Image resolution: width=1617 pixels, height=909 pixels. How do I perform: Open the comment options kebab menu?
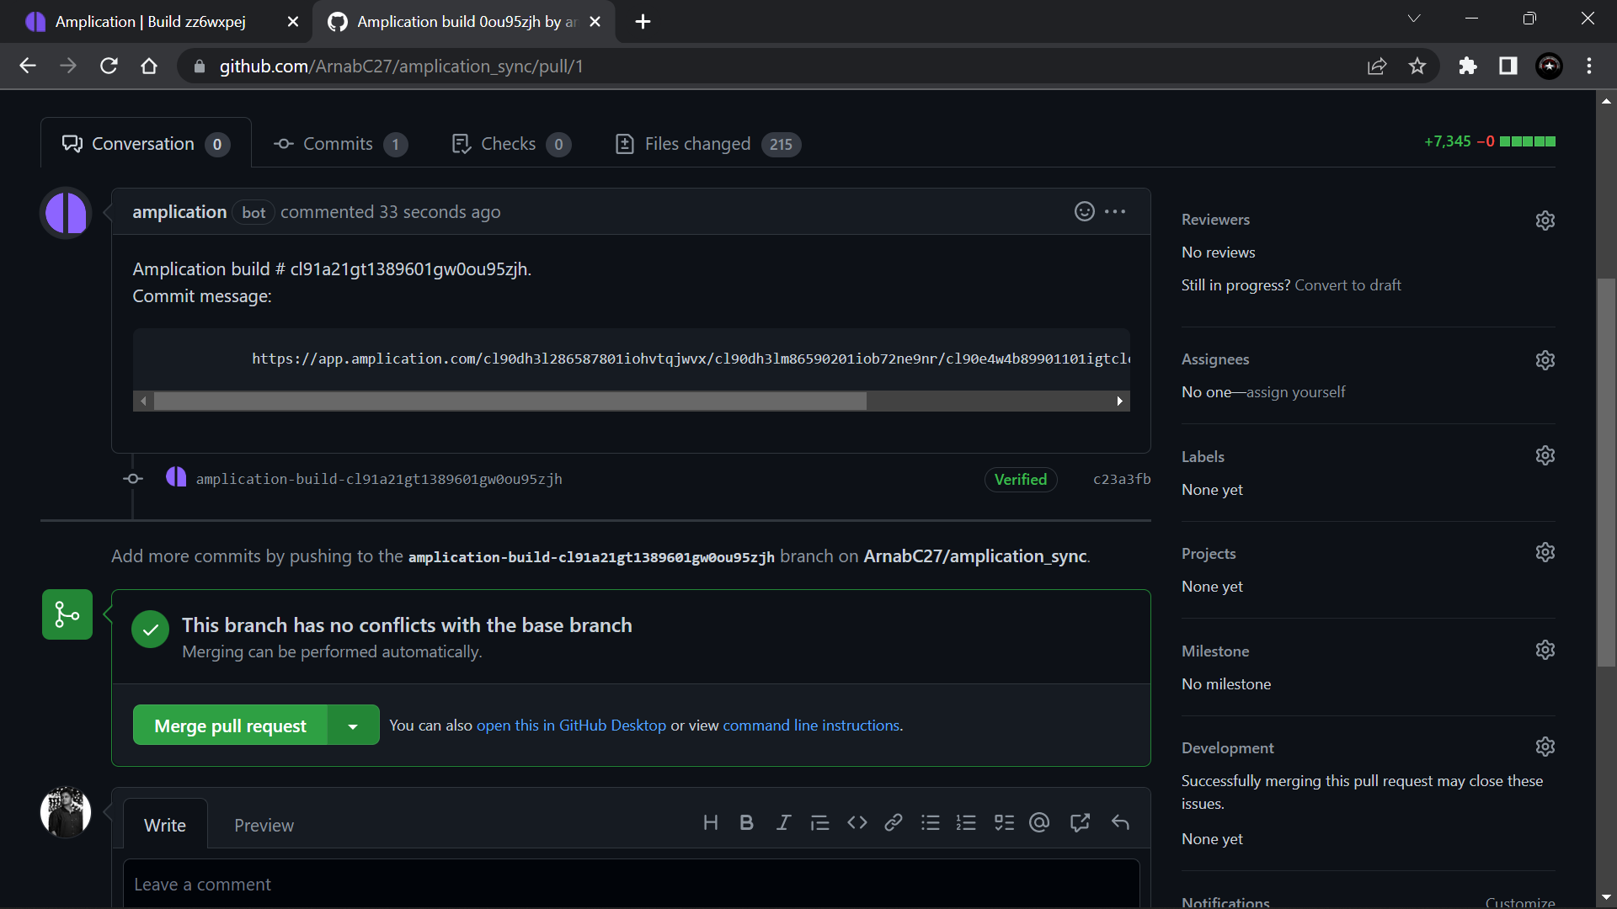pos(1116,211)
